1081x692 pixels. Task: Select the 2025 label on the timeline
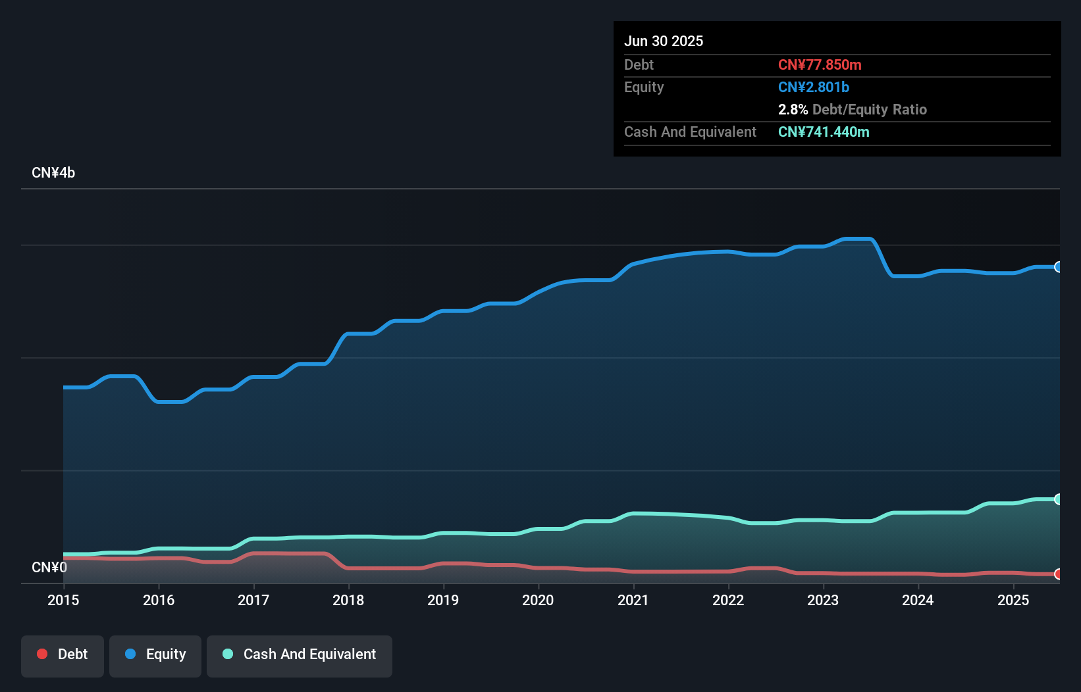click(x=1014, y=600)
